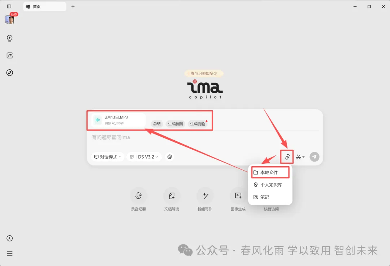Open the user profile avatar
Viewport: 390px width, 266px height.
pos(10,20)
